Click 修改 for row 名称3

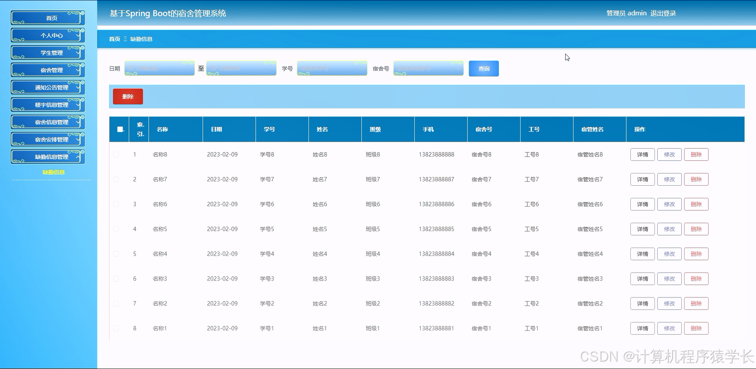click(x=669, y=279)
